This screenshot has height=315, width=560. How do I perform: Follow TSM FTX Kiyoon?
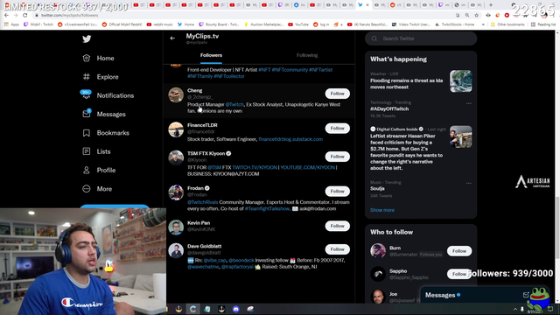[x=337, y=157]
